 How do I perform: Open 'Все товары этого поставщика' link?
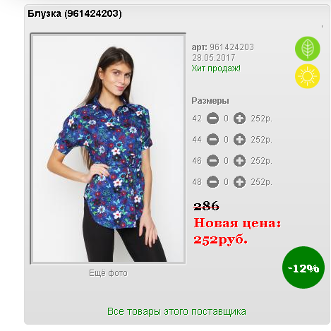[x=176, y=311]
